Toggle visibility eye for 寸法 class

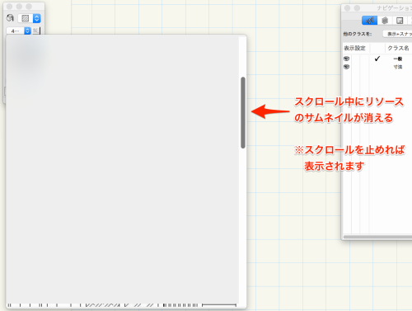347,67
